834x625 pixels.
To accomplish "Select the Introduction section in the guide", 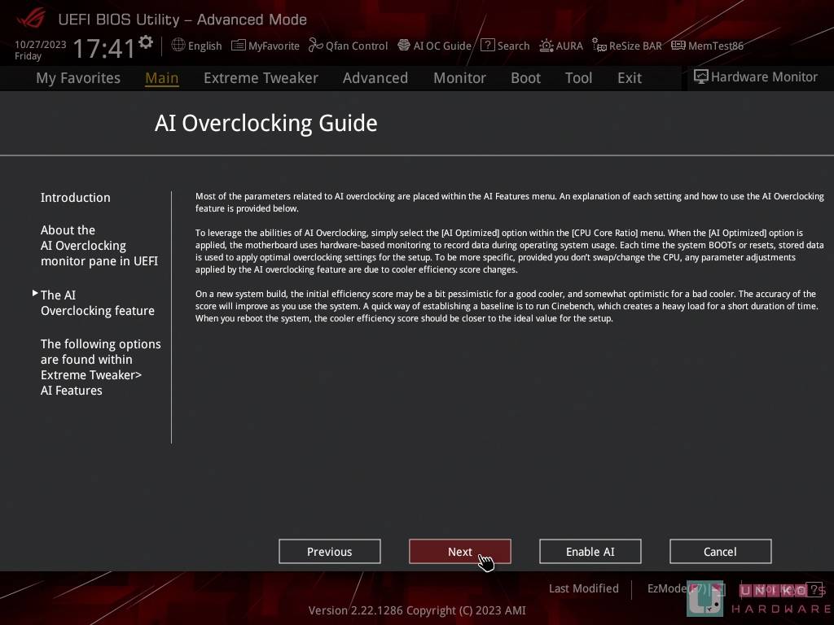I will pyautogui.click(x=76, y=198).
